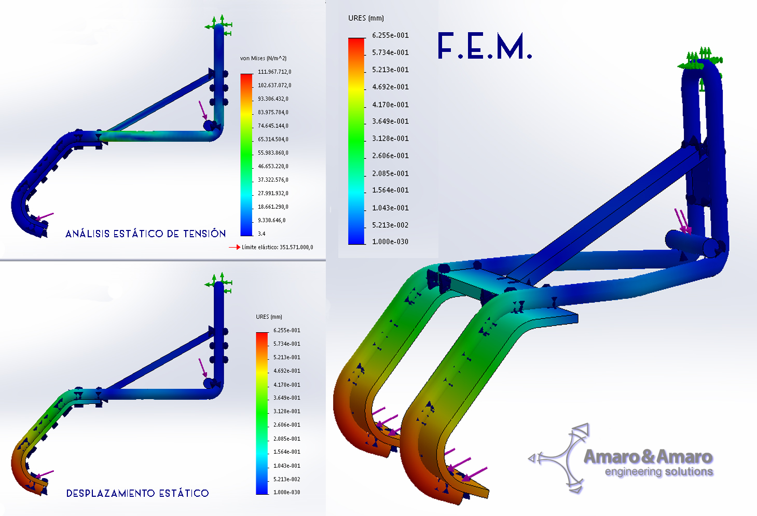
Task: Open the 'engineering solutions' tagline text
Action: 658,471
